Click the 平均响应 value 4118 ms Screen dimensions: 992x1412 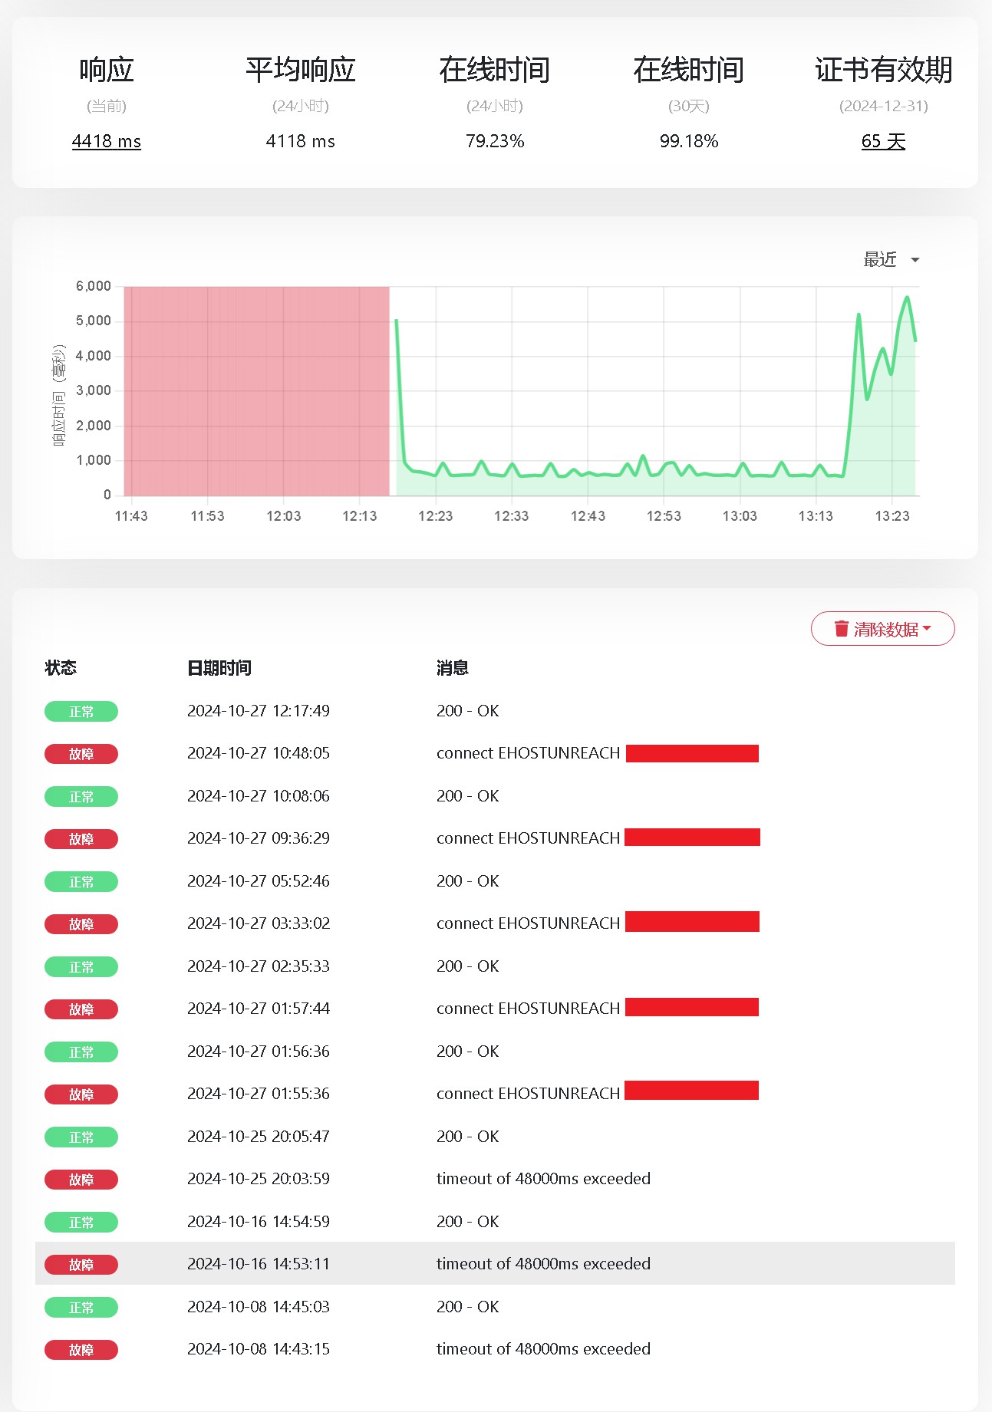point(301,141)
